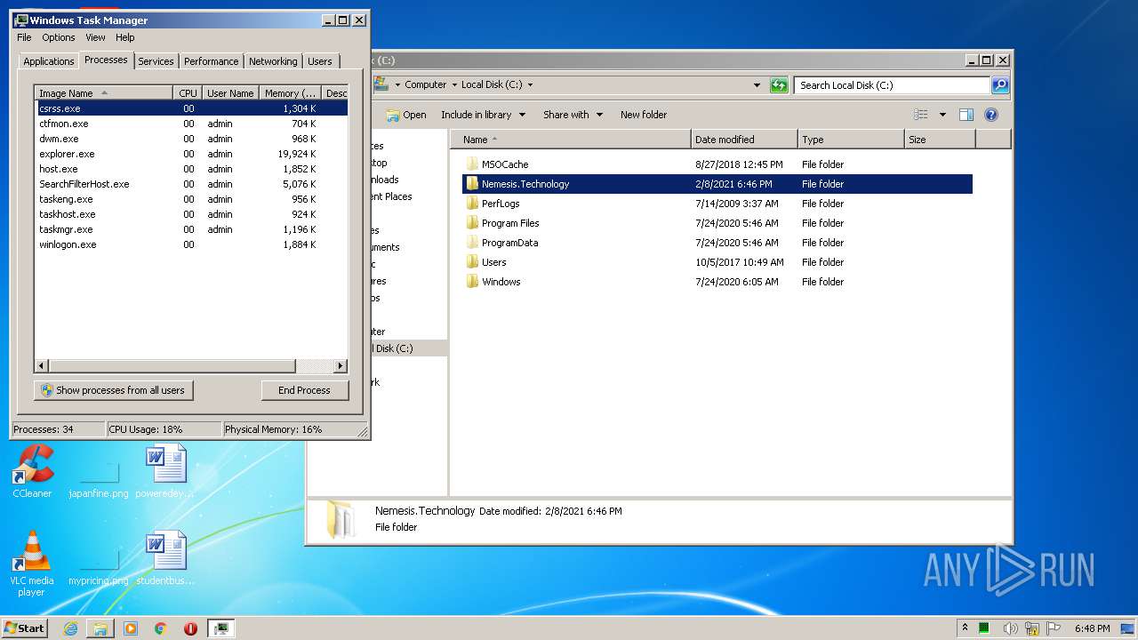Screen dimensions: 1138x640
Task: Click the VLC media player desktop icon
Action: click(x=32, y=564)
